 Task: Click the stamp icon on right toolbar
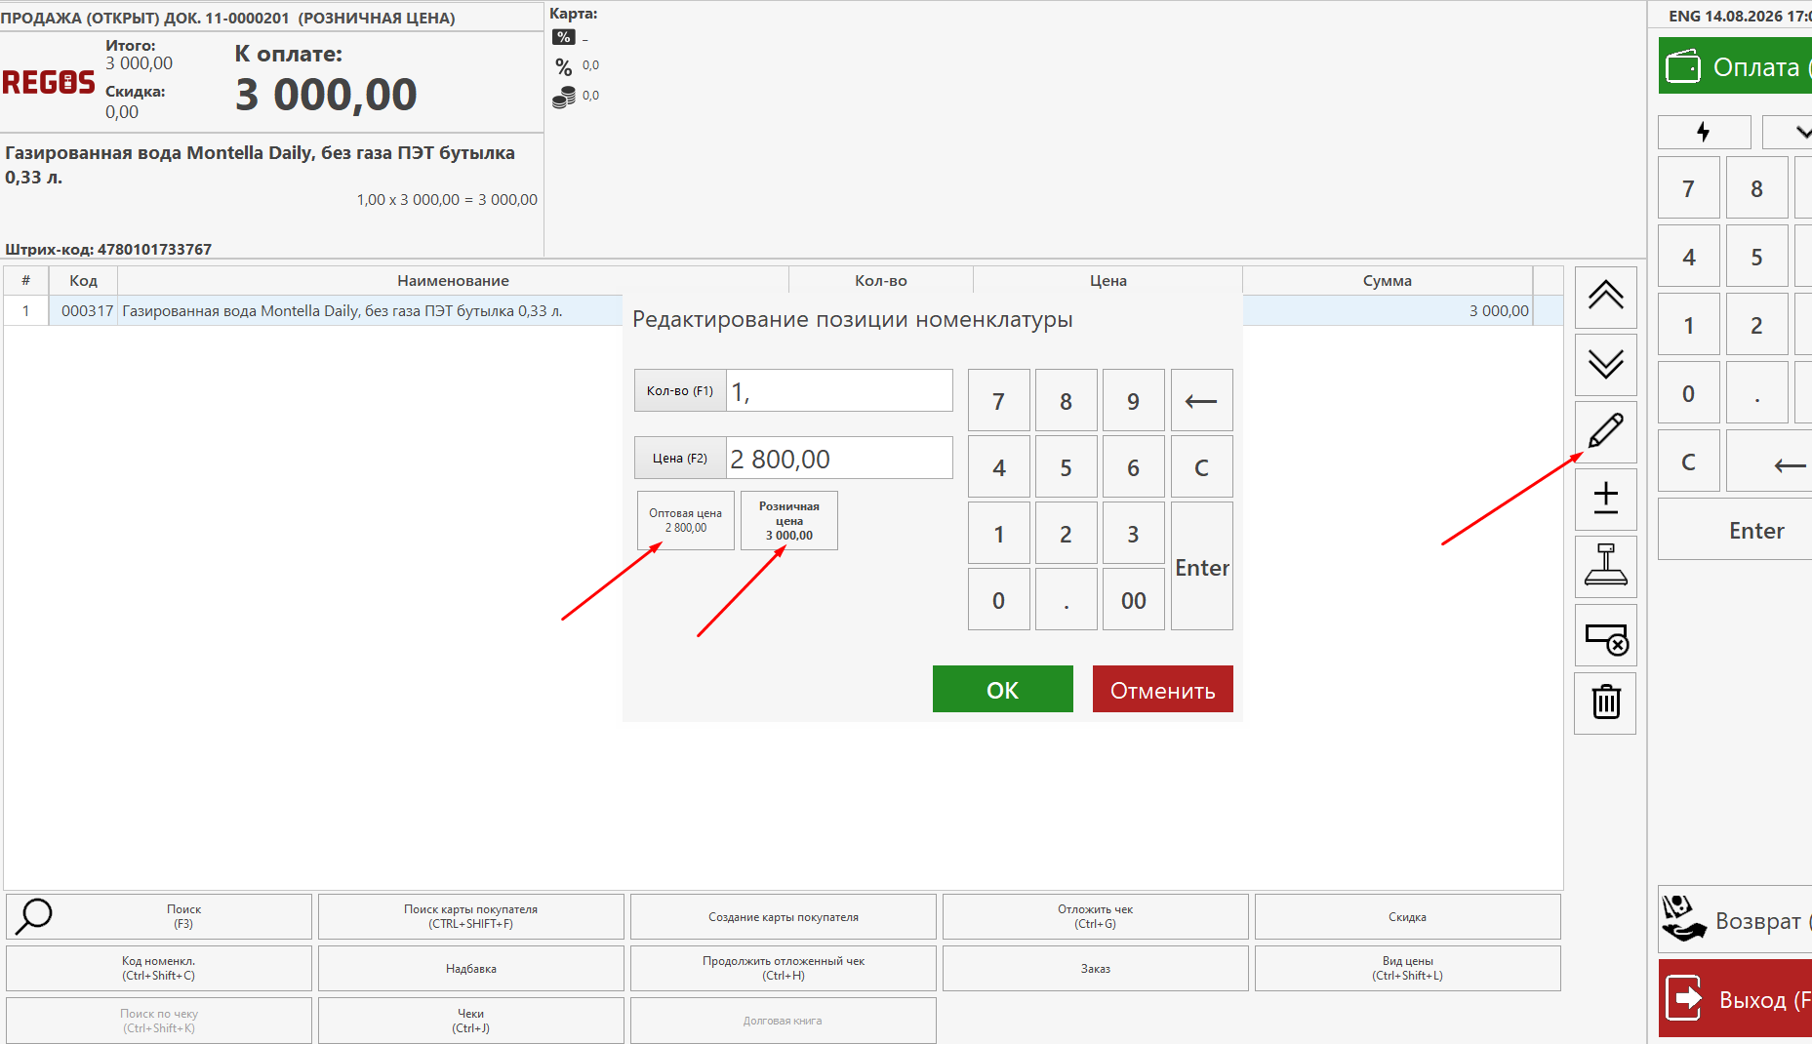(x=1605, y=566)
